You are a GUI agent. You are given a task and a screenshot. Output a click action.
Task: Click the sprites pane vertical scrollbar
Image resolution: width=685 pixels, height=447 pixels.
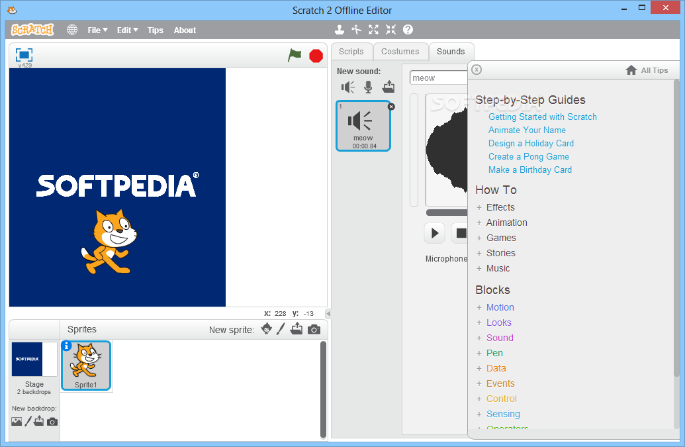[x=323, y=390]
